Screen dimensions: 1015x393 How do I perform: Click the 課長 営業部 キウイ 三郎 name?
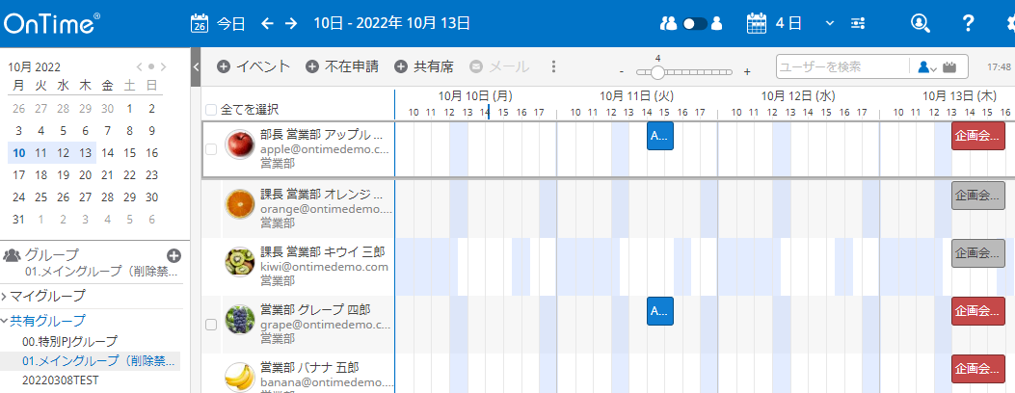[324, 251]
